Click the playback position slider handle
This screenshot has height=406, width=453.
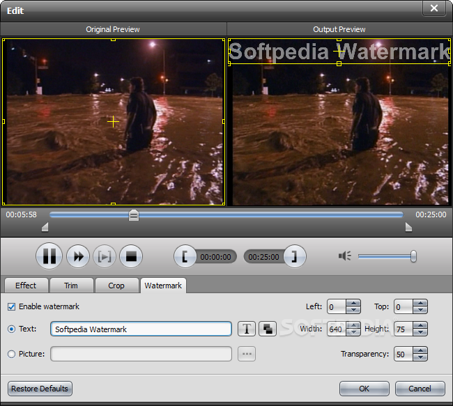pos(134,215)
